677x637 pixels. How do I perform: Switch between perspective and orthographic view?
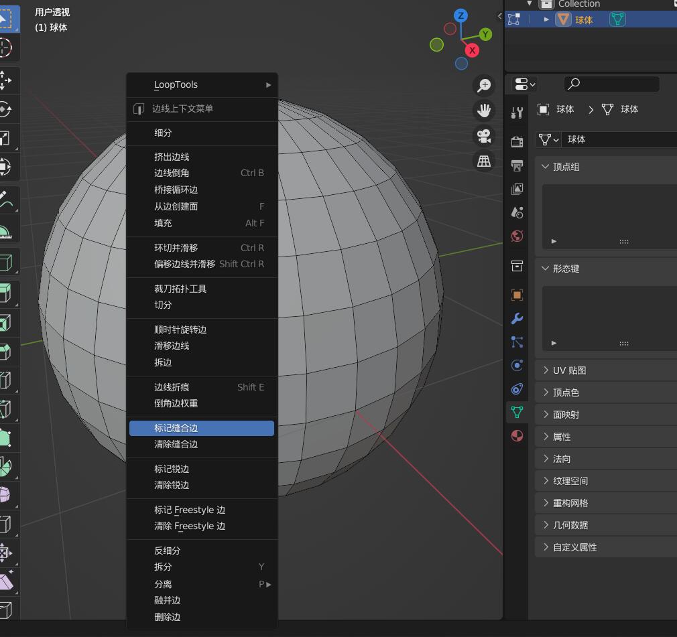coord(483,161)
